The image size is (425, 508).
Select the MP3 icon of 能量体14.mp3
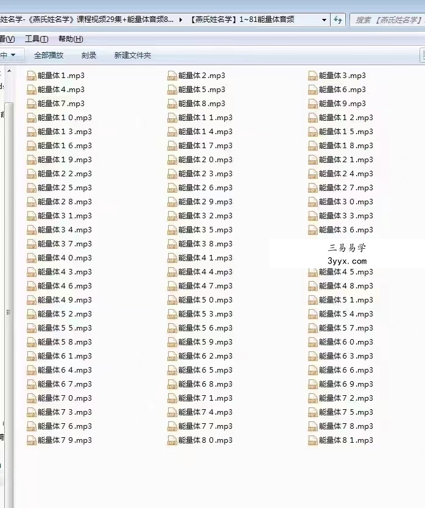click(172, 132)
